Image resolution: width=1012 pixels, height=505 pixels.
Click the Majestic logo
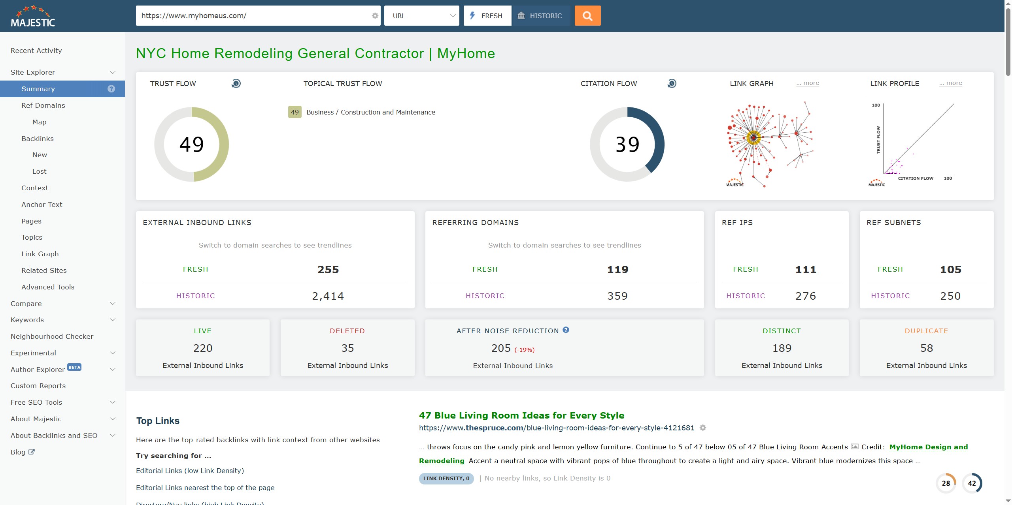coord(33,16)
